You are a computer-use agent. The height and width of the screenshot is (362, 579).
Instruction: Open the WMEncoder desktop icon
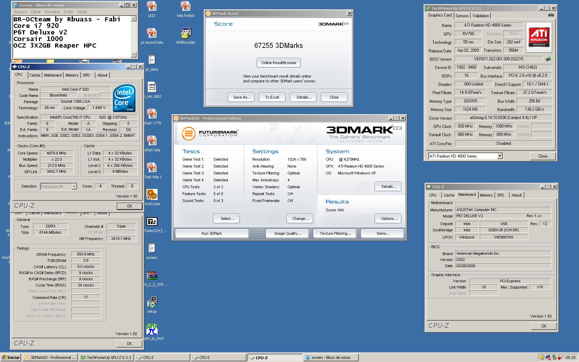185,33
